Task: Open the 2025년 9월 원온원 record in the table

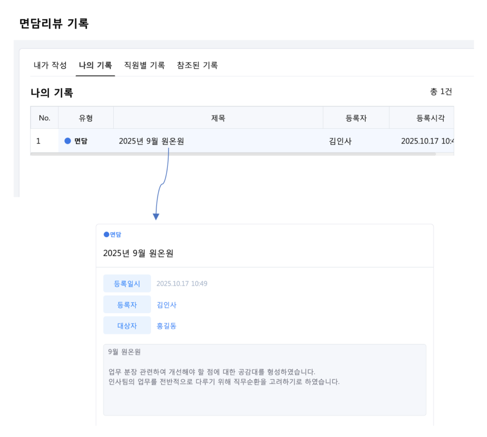Action: click(151, 141)
